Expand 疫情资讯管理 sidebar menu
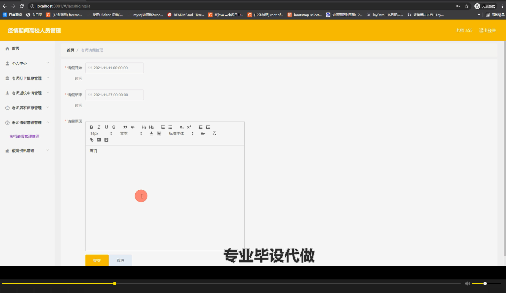The image size is (506, 293). (x=27, y=151)
